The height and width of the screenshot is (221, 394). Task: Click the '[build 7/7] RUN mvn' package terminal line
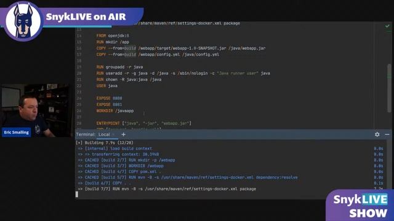(x=167, y=189)
